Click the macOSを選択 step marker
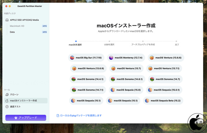207x133 pixels. [76, 41]
